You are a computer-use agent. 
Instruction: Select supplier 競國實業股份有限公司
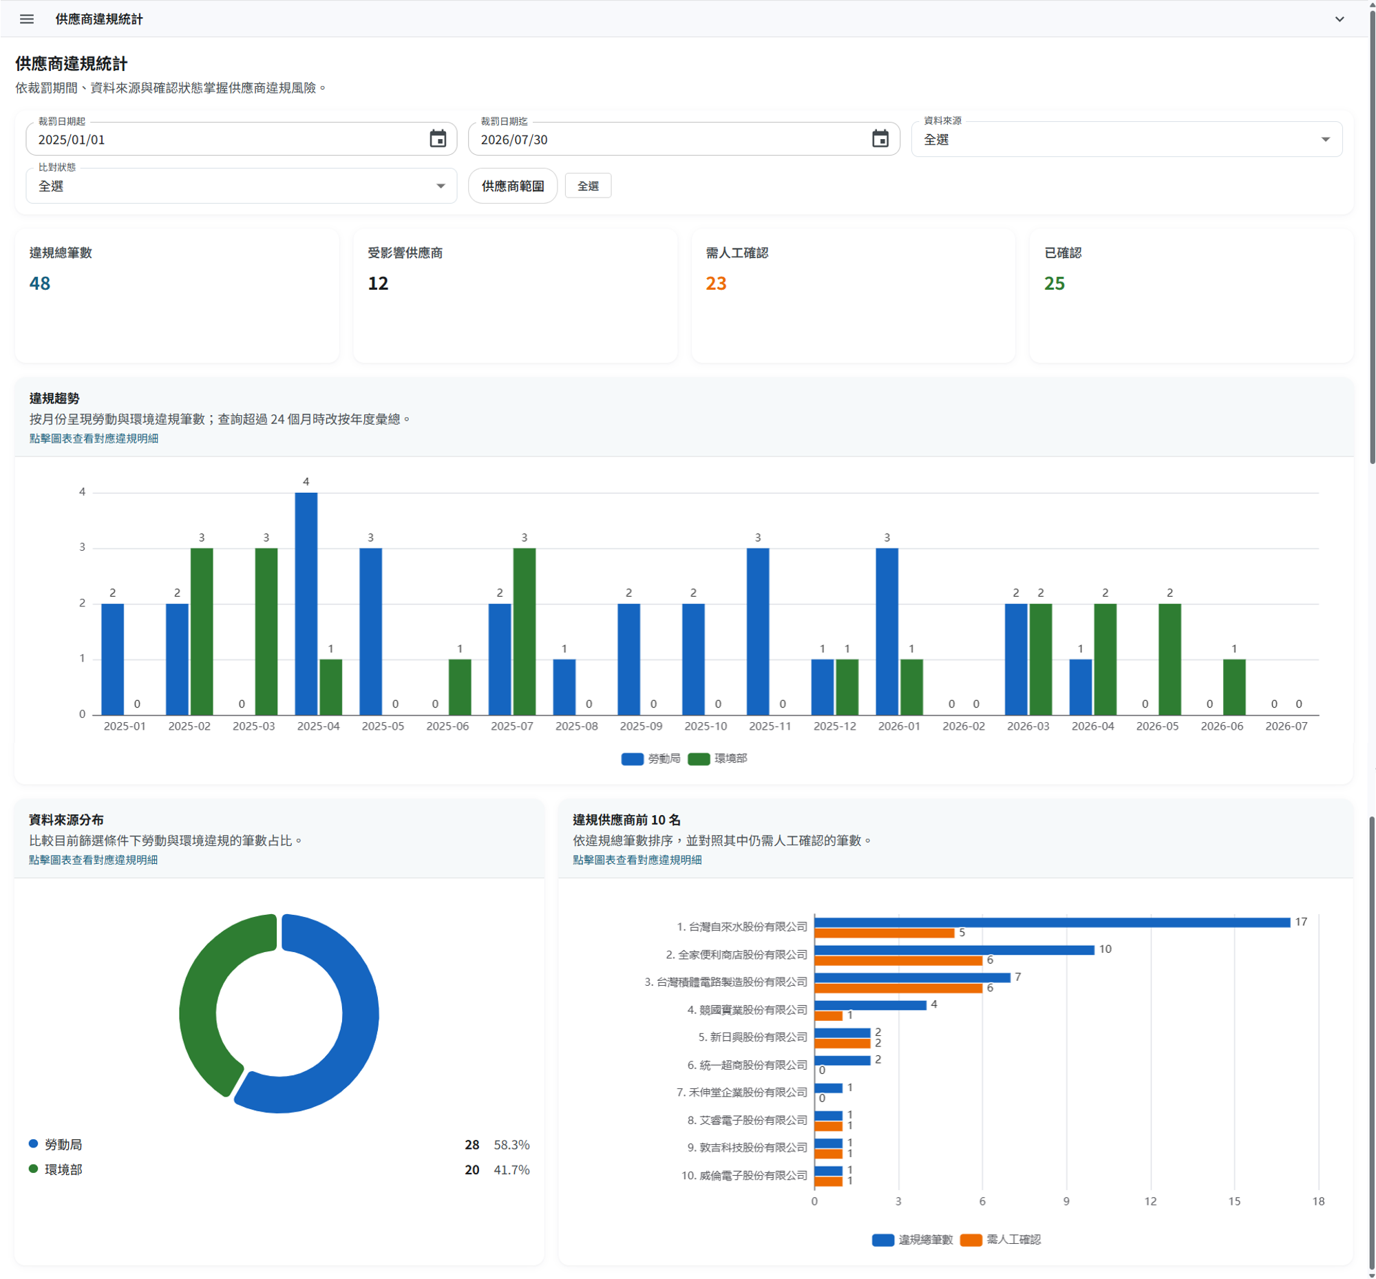(x=748, y=1010)
